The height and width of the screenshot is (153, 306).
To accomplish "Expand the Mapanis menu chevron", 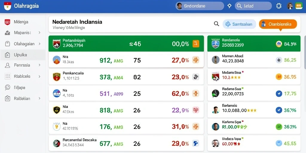I will 39,33.
